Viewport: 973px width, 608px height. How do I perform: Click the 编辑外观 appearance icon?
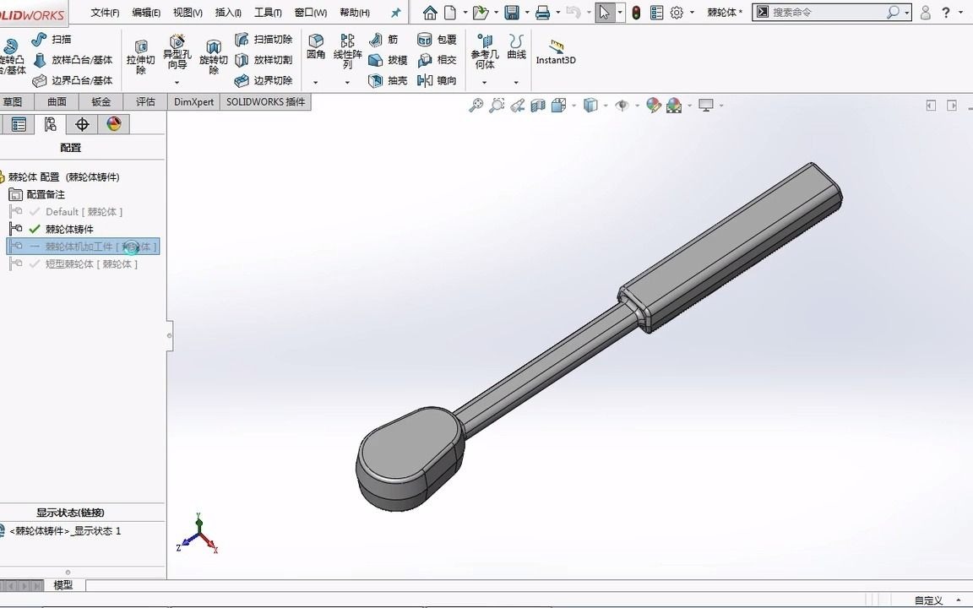click(653, 104)
